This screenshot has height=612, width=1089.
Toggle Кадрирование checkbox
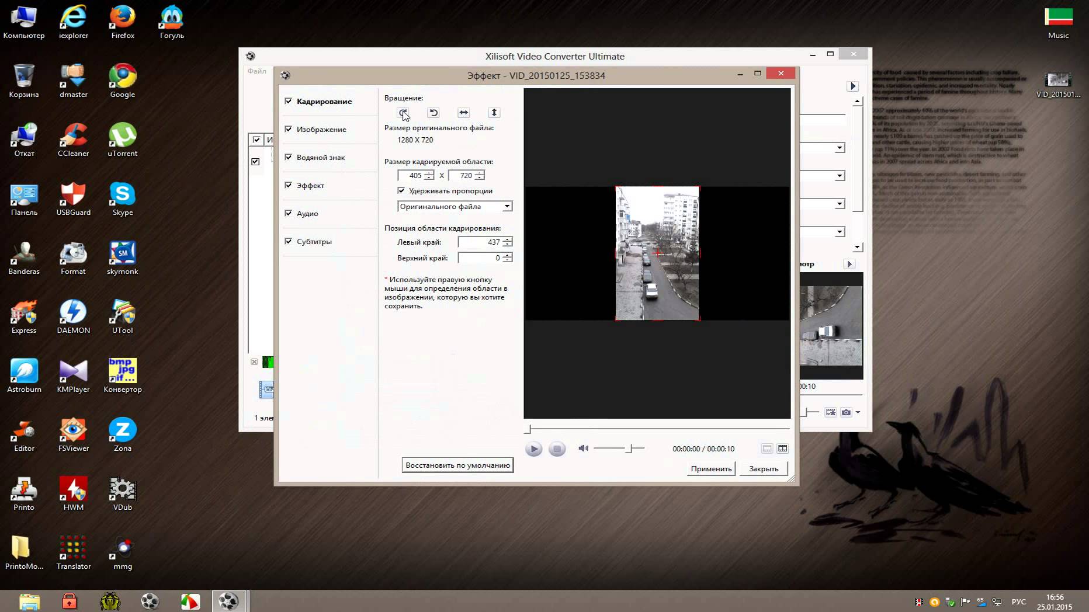(x=288, y=101)
